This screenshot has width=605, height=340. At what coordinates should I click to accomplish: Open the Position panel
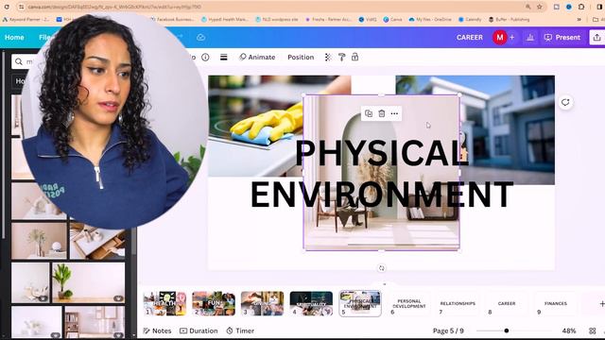(301, 57)
